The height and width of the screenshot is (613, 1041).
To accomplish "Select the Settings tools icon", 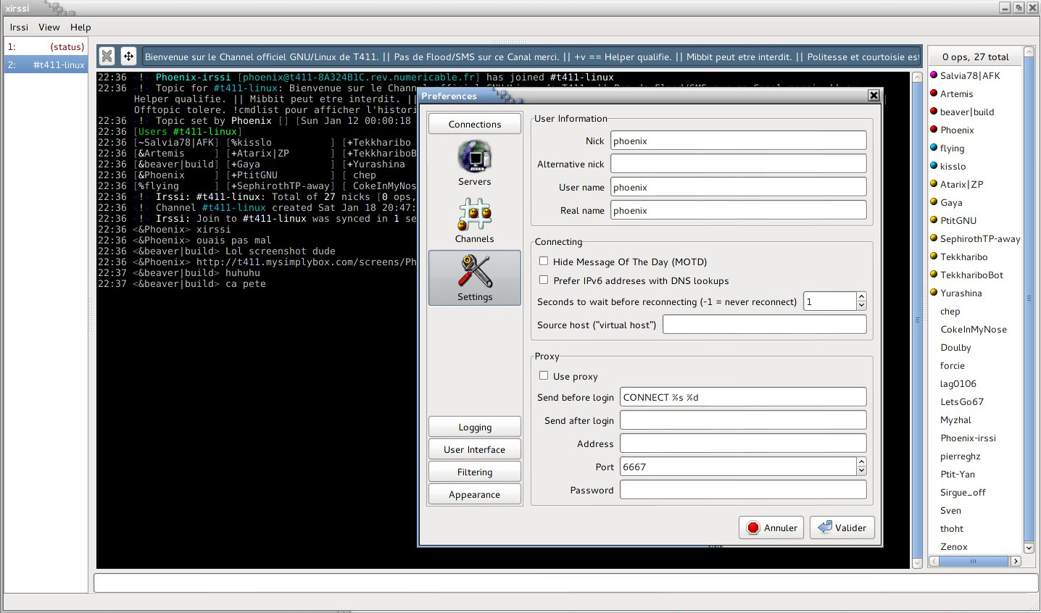I will click(475, 272).
